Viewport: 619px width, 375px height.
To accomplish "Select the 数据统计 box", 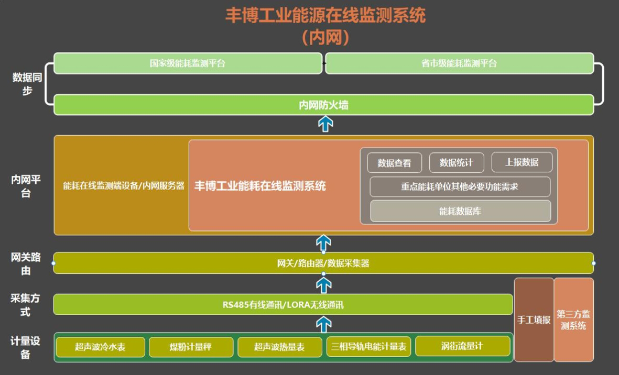I will coord(456,163).
